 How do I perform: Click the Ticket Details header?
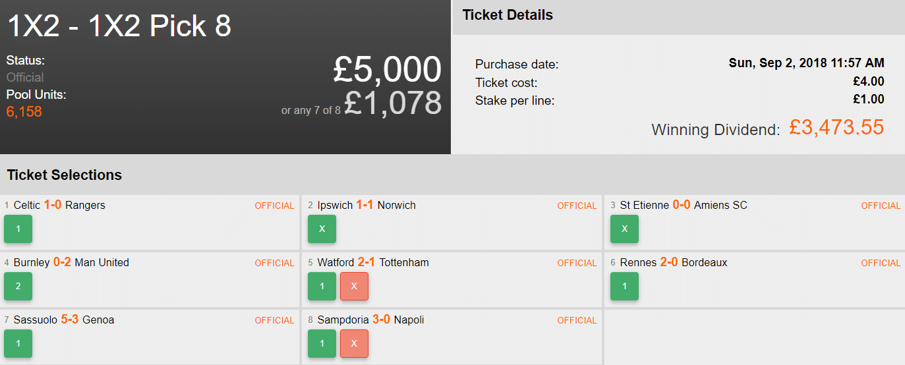(508, 15)
